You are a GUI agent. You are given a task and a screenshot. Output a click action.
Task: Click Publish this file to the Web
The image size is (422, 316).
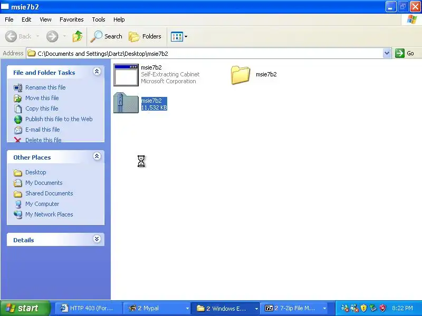[59, 119]
